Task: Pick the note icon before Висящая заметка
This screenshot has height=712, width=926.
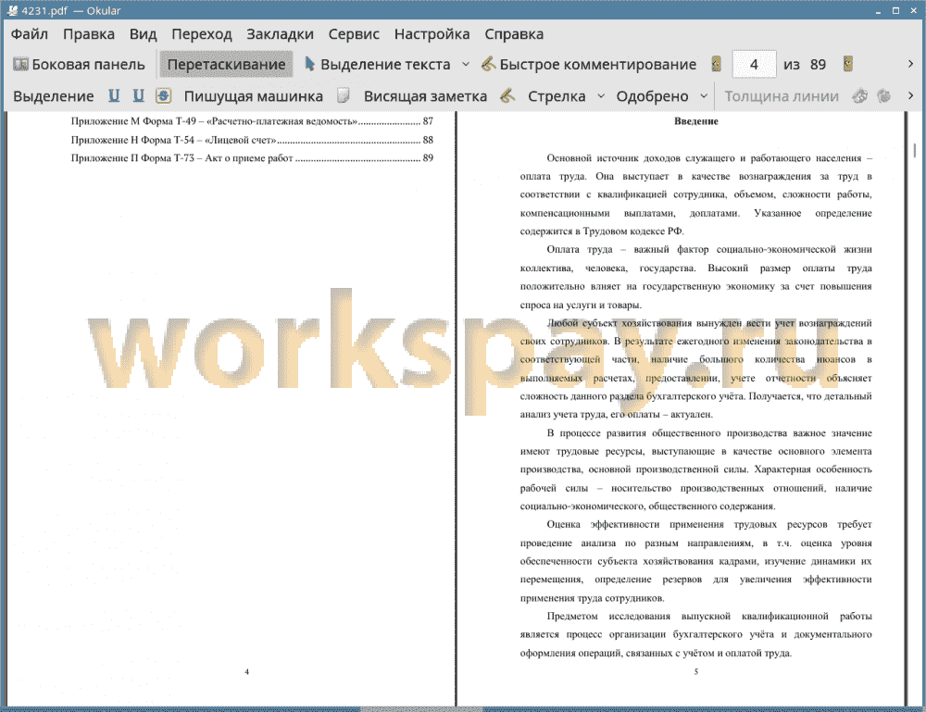Action: point(344,95)
